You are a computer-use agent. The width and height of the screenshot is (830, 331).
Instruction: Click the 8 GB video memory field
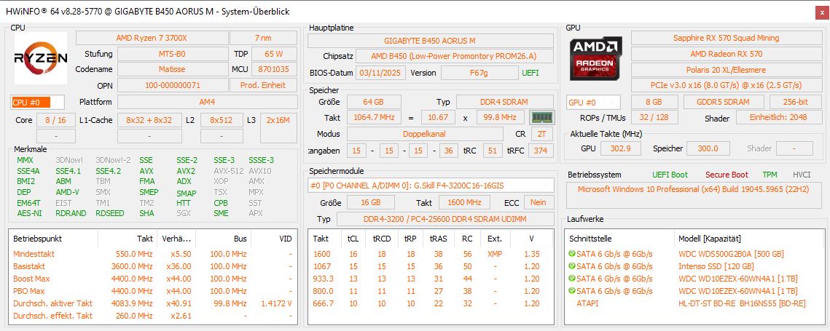pos(654,102)
